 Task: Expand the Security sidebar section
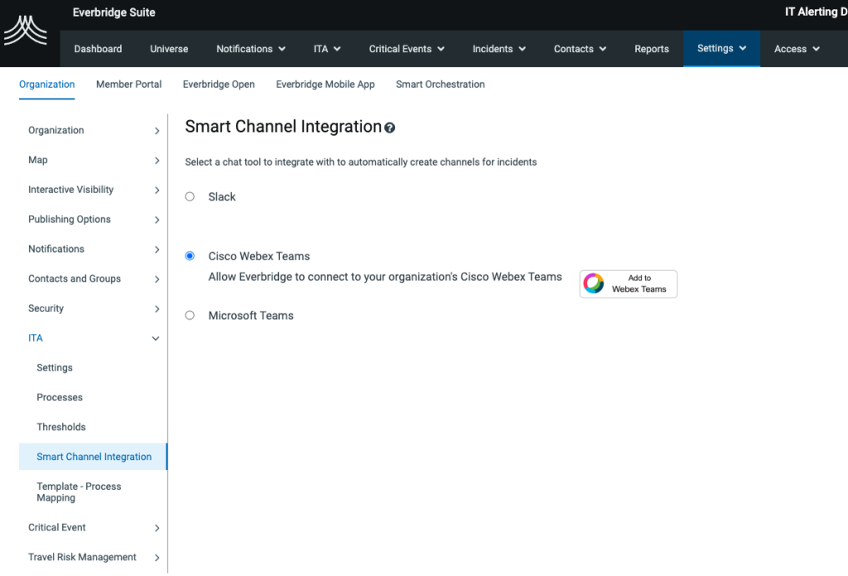pyautogui.click(x=94, y=308)
